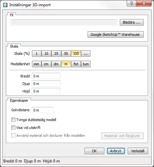Open Google SketchUp Warehouse
This screenshot has width=154, height=167.
click(115, 34)
